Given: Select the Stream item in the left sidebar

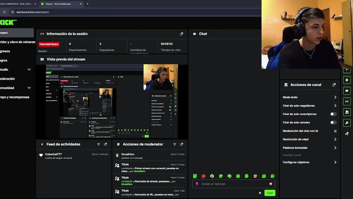Looking at the screenshot, I should (x=17, y=33).
